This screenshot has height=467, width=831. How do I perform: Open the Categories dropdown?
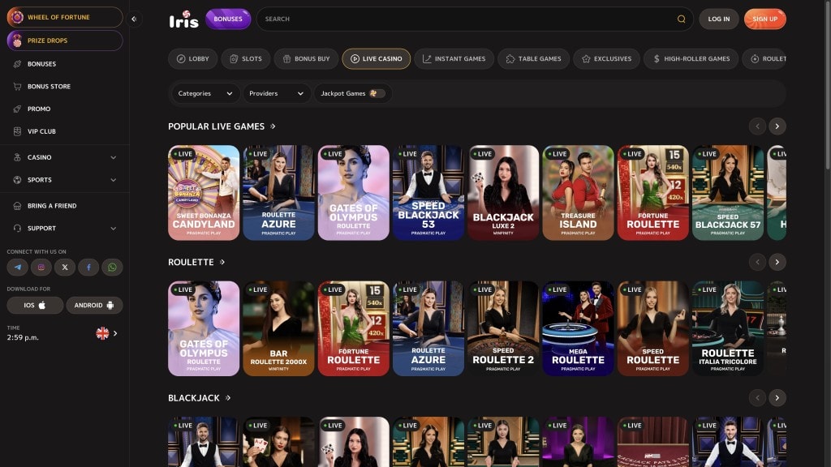(x=205, y=93)
